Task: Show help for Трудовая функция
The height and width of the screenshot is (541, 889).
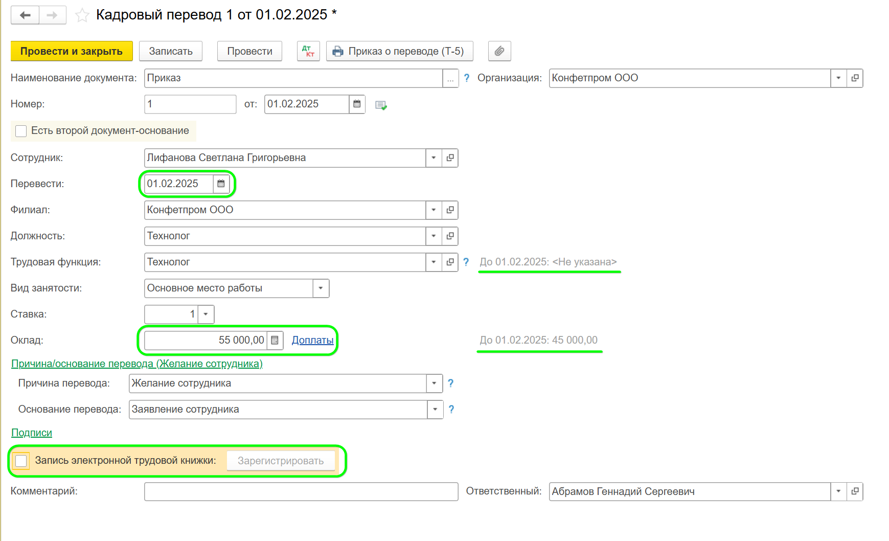Action: click(466, 262)
